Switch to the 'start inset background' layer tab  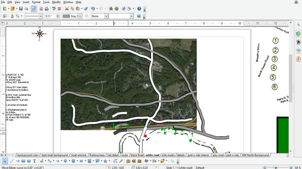coord(55,155)
